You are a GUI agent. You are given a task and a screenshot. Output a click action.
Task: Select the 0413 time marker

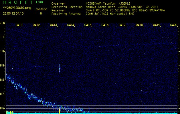pos(54,25)
